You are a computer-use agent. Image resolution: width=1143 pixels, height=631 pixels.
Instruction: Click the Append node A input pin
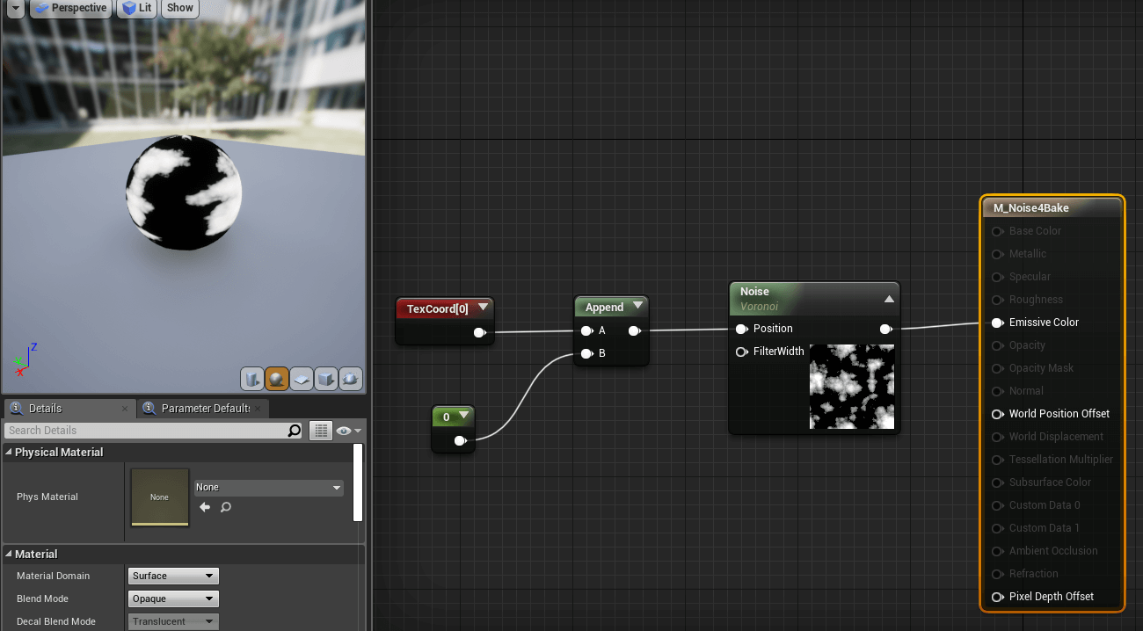(x=586, y=330)
